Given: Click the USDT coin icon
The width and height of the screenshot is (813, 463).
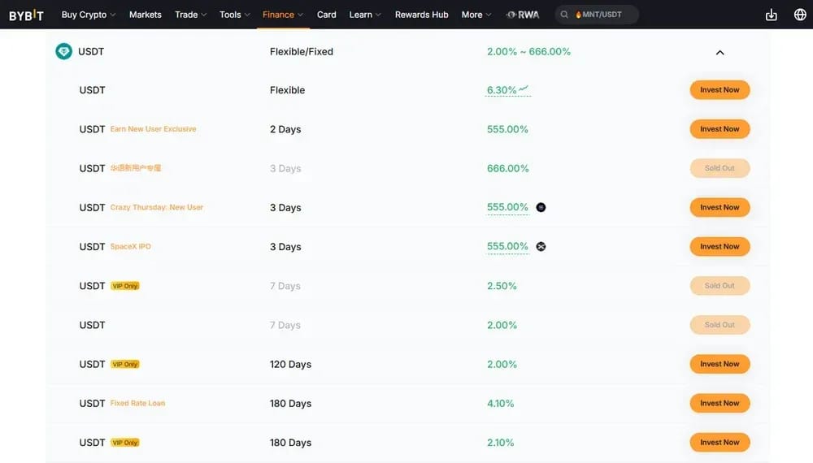Looking at the screenshot, I should point(63,51).
